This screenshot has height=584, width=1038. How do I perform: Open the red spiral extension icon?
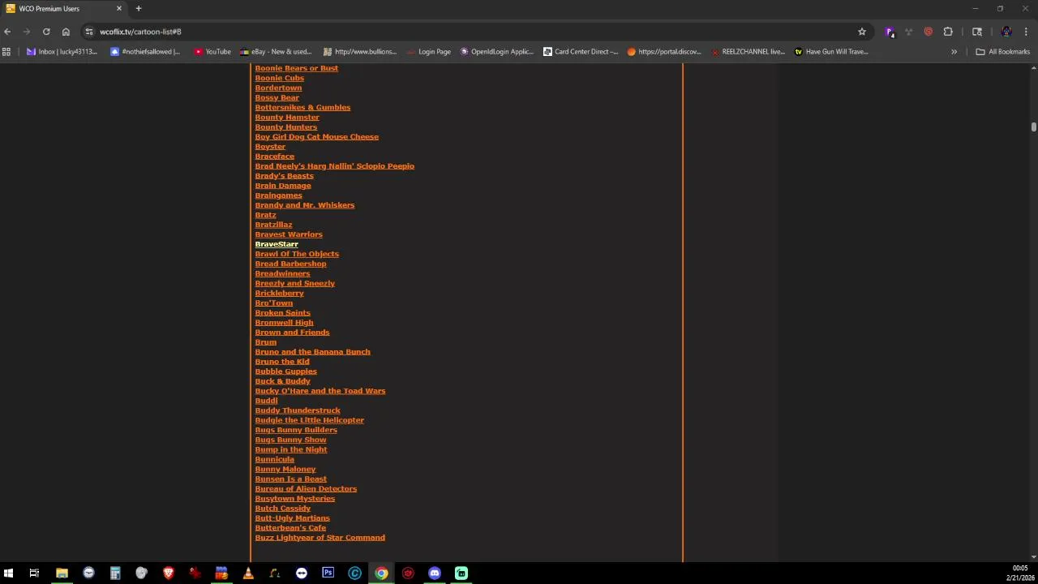[x=929, y=32]
